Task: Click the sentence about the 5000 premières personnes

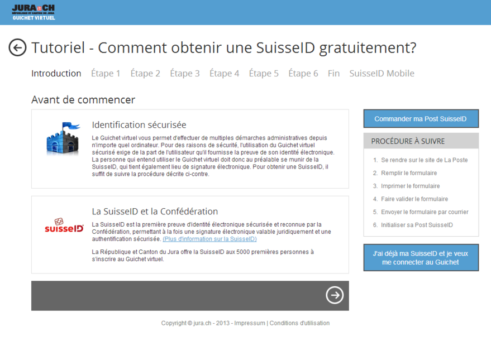Action: click(x=203, y=256)
